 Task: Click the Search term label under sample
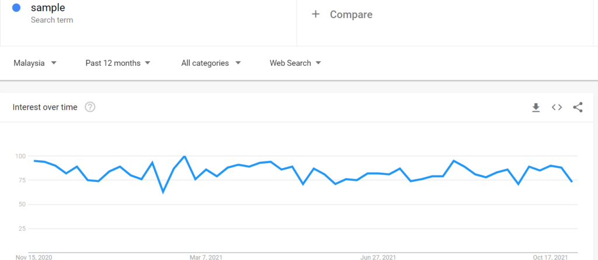(52, 20)
